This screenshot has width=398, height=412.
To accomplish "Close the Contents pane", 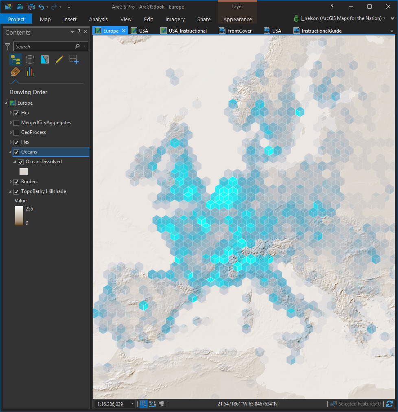I will (85, 31).
